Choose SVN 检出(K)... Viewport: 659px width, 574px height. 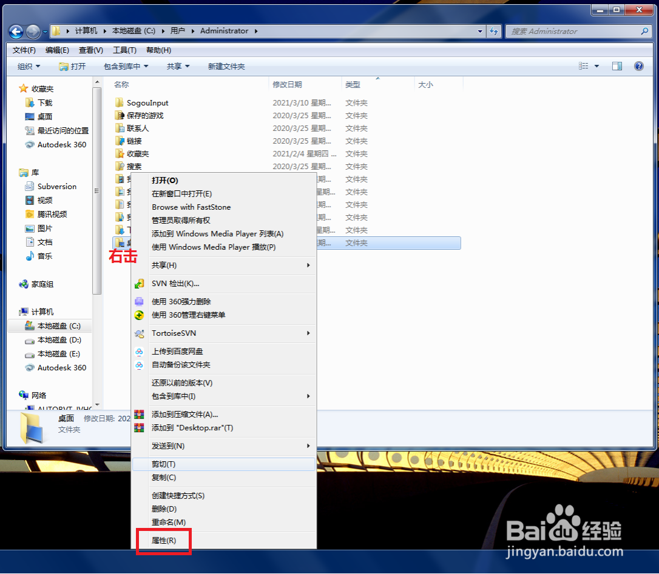225,284
